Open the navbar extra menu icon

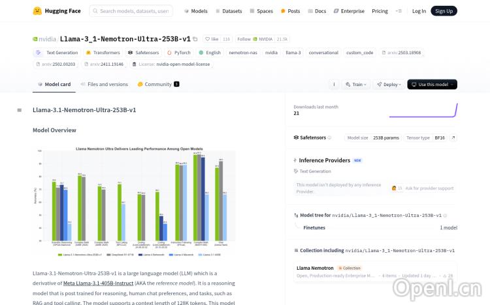point(399,11)
